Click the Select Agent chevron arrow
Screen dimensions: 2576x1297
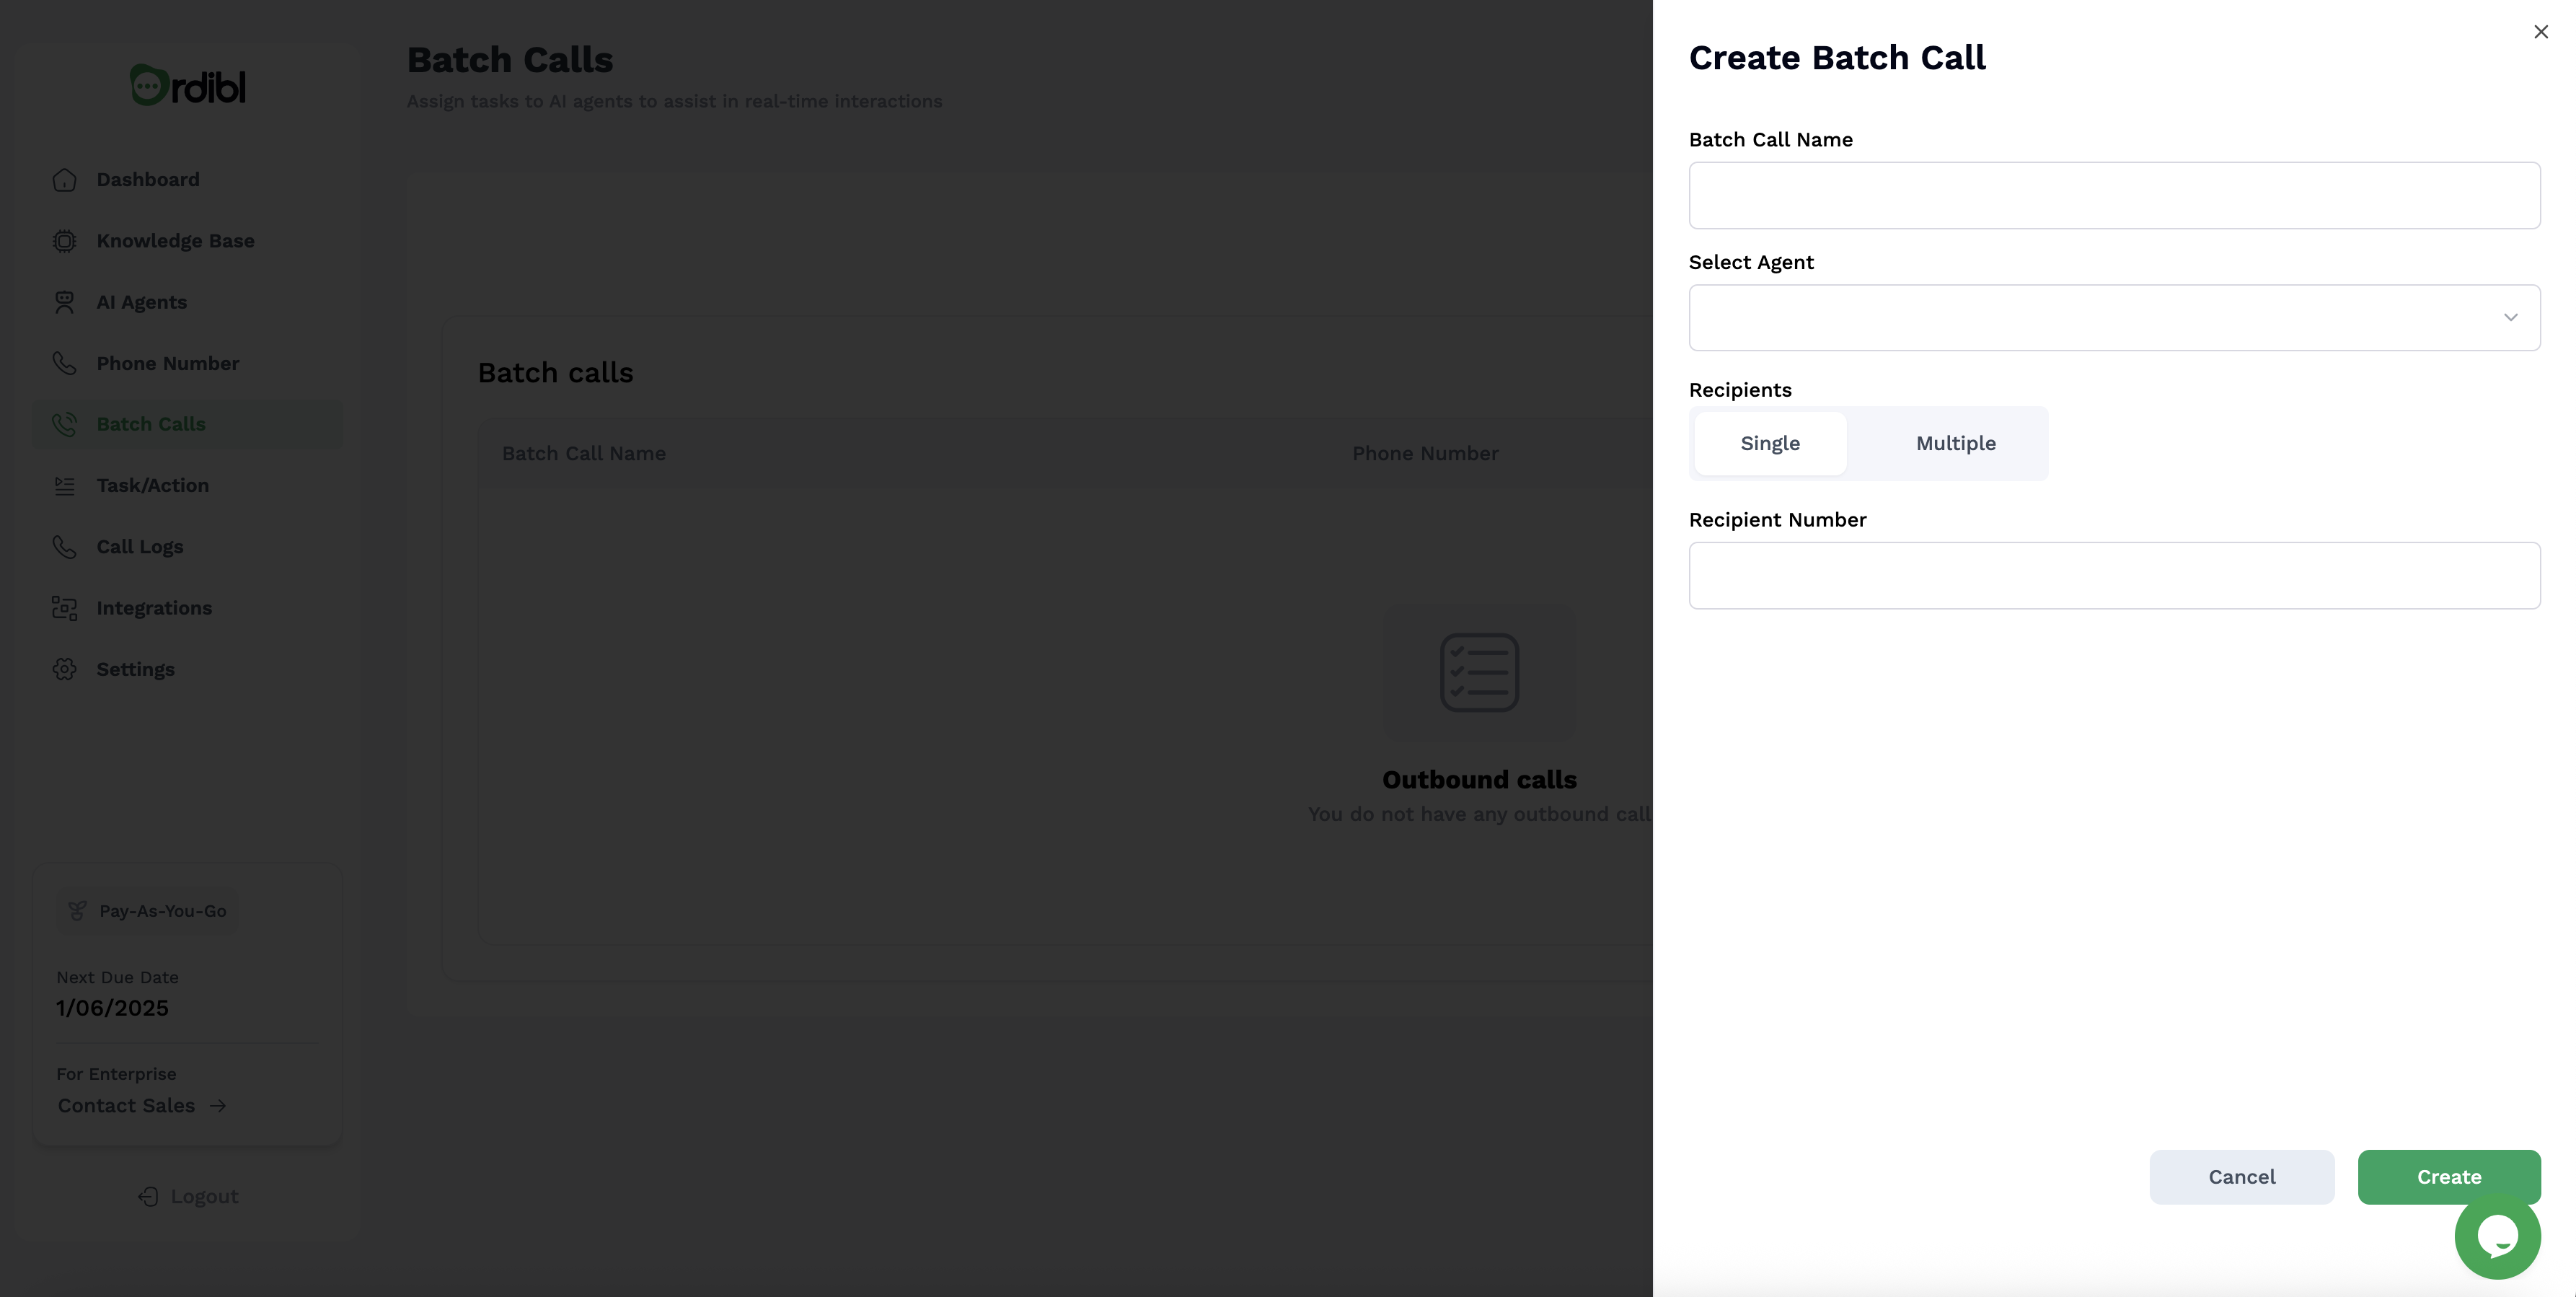2510,318
